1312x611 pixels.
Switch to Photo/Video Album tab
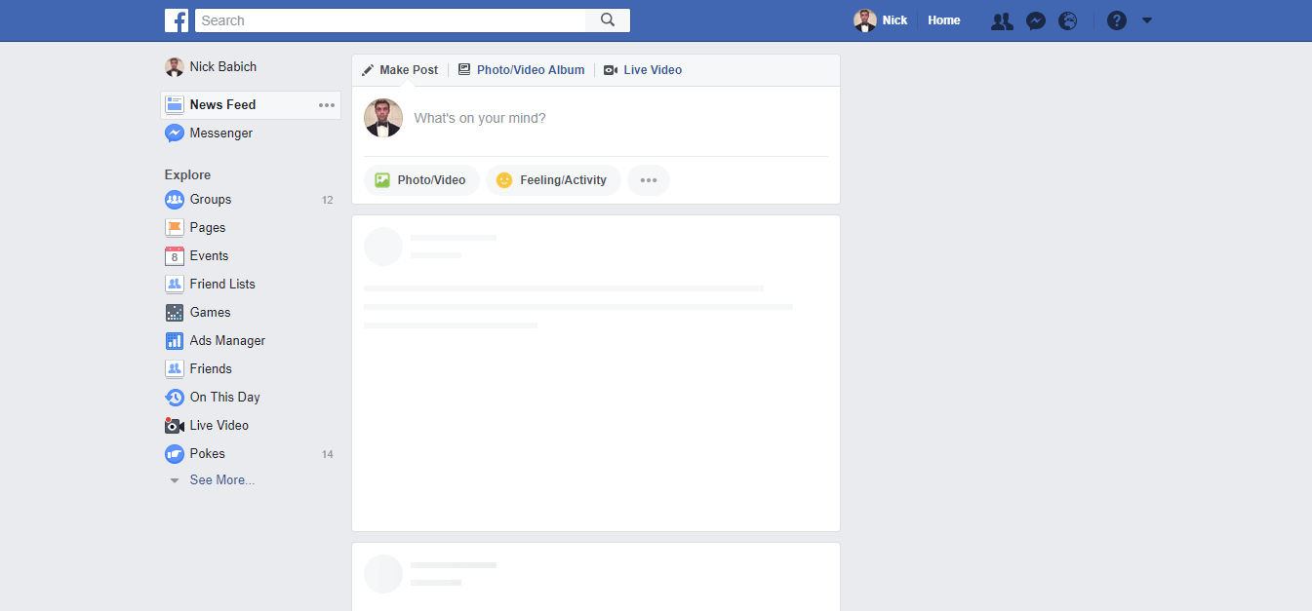coord(521,70)
